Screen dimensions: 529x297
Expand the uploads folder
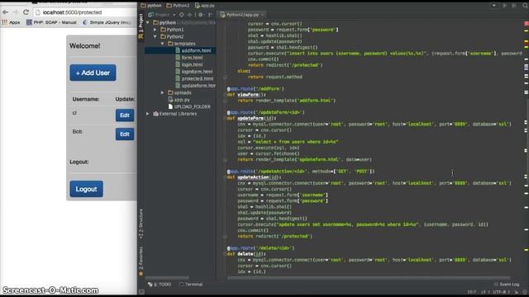pyautogui.click(x=162, y=92)
